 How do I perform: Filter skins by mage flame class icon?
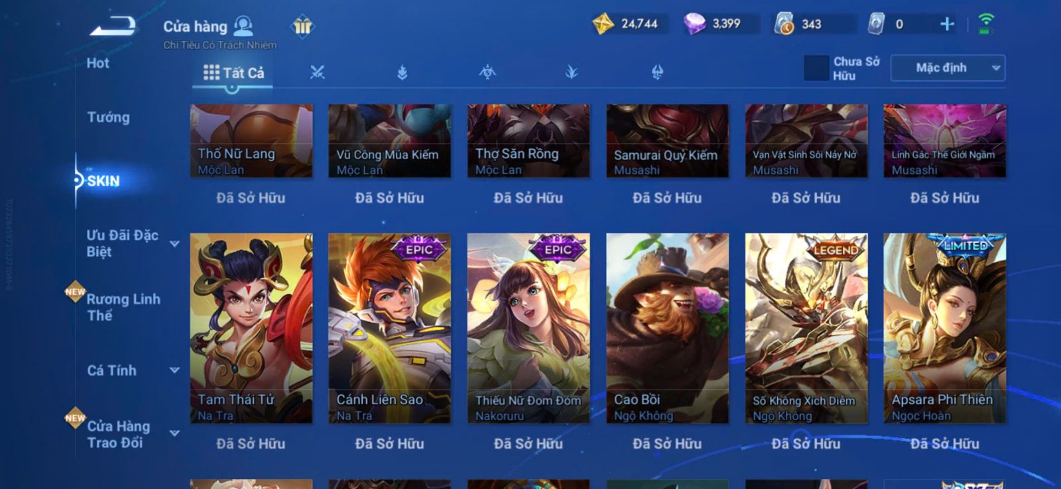(x=402, y=72)
